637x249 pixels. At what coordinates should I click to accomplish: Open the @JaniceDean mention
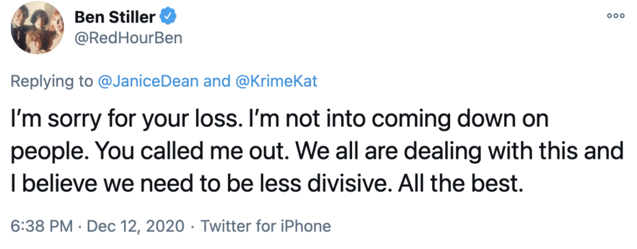click(x=148, y=81)
